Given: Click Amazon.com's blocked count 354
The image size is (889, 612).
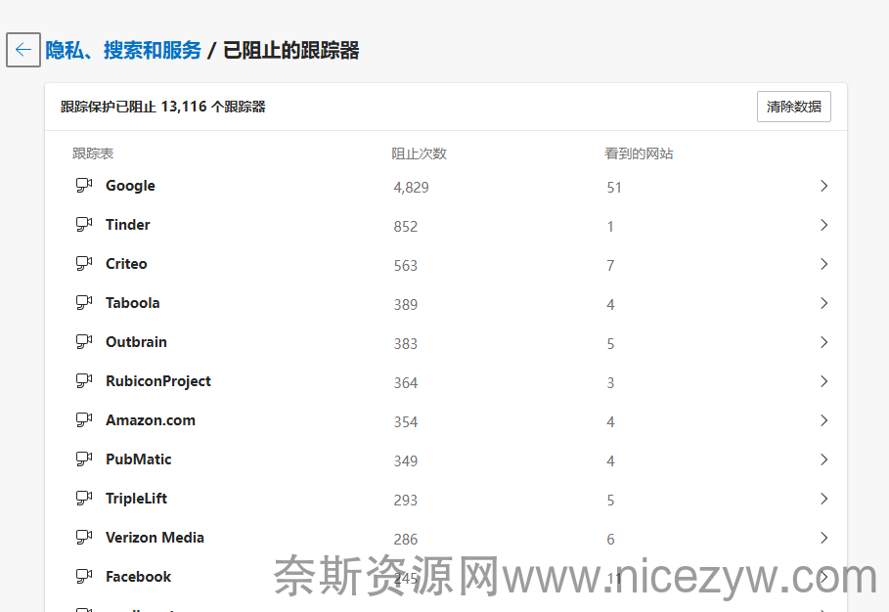Looking at the screenshot, I should [x=405, y=422].
